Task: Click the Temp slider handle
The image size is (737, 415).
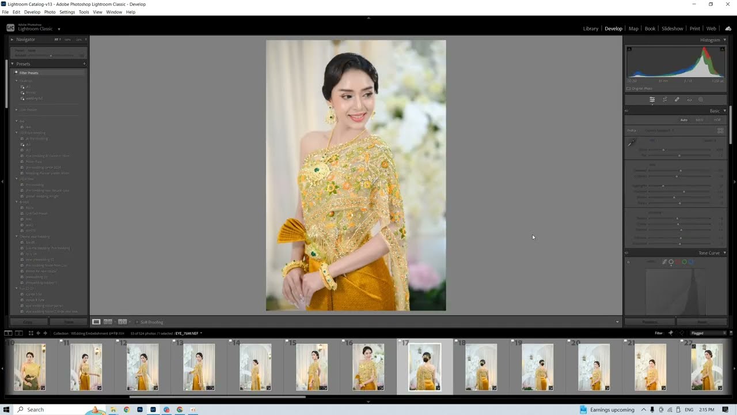Action: pos(663,150)
